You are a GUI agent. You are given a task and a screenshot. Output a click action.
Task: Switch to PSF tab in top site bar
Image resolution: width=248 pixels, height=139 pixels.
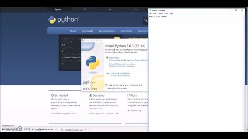[84, 9]
